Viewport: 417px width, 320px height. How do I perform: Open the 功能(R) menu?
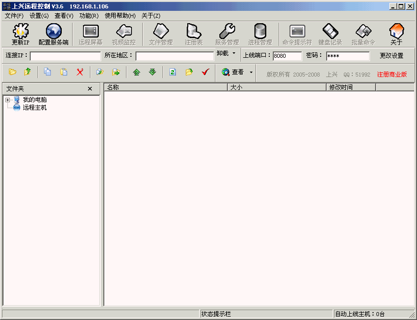click(89, 16)
